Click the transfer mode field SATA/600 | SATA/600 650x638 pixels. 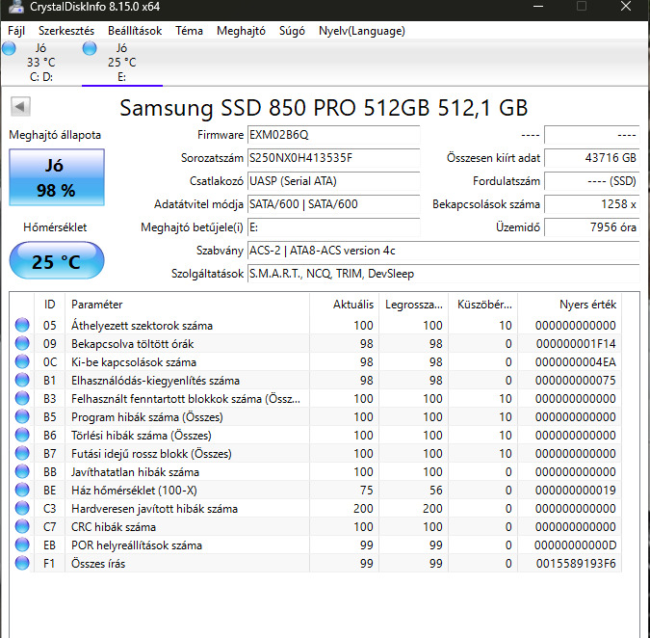334,204
